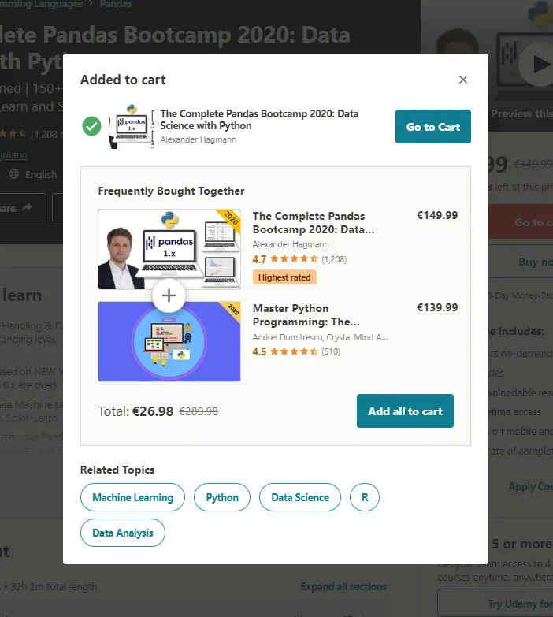Click the small added course thumbnail

point(132,126)
